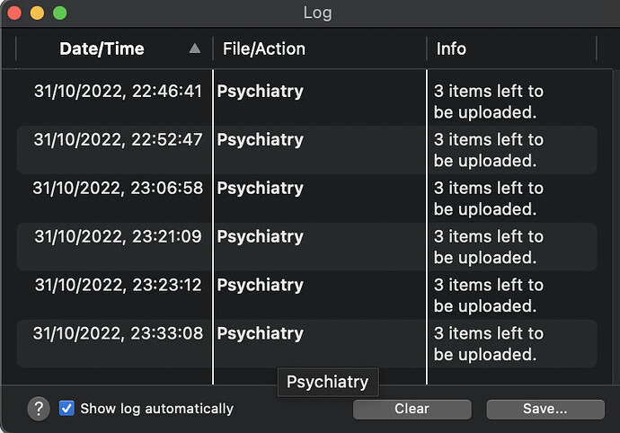Screen dimensions: 620x433
Task: Click the Save... button
Action: (x=545, y=409)
